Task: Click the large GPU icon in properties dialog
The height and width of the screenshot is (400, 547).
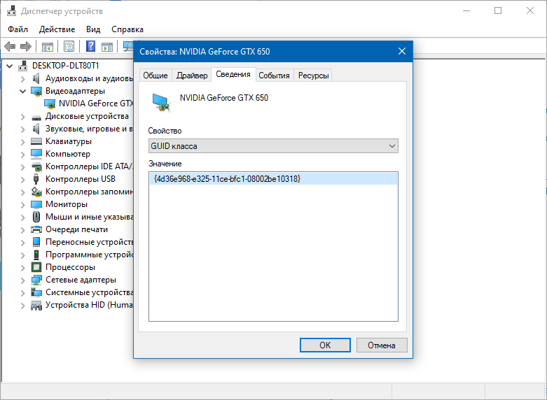Action: [161, 102]
